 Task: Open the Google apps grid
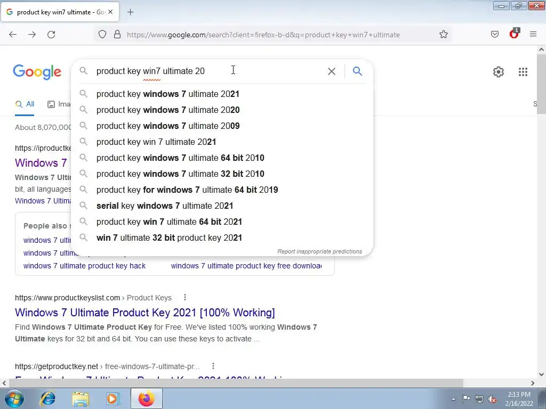tap(523, 72)
